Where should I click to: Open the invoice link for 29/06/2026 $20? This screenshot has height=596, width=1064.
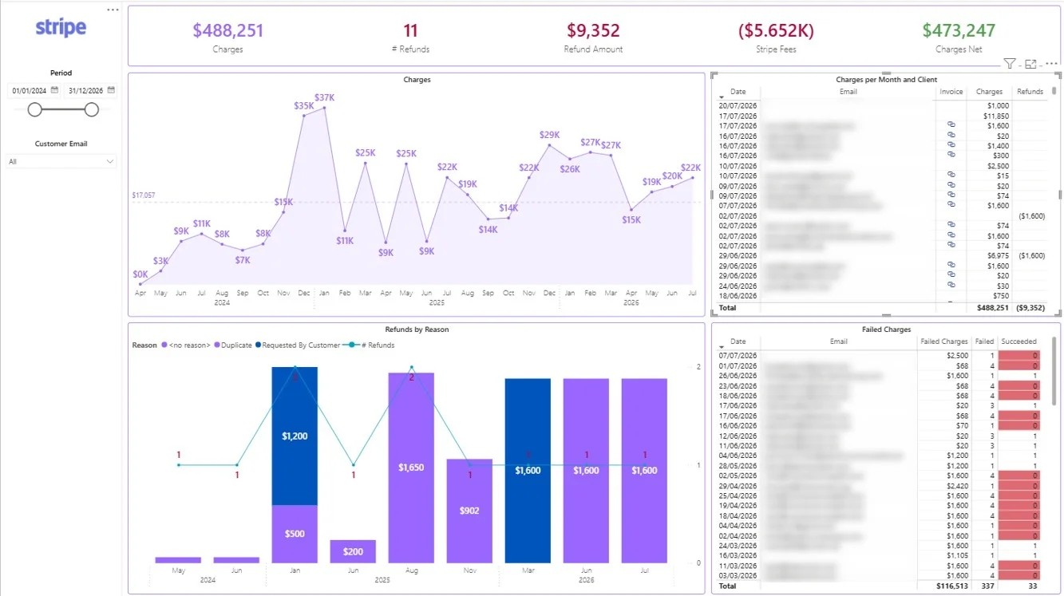pos(951,275)
